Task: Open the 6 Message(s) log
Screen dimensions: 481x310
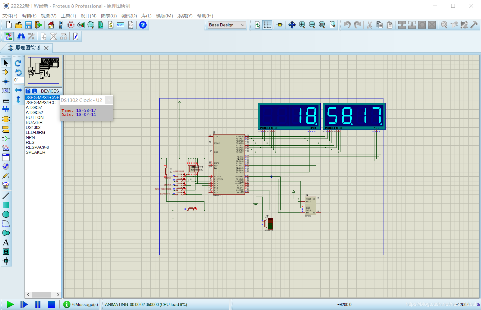Action: pyautogui.click(x=80, y=304)
